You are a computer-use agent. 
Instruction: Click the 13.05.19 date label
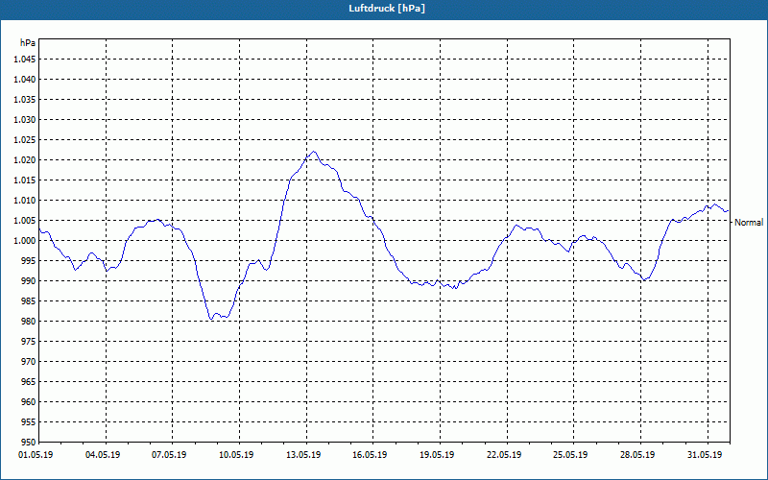click(x=303, y=455)
